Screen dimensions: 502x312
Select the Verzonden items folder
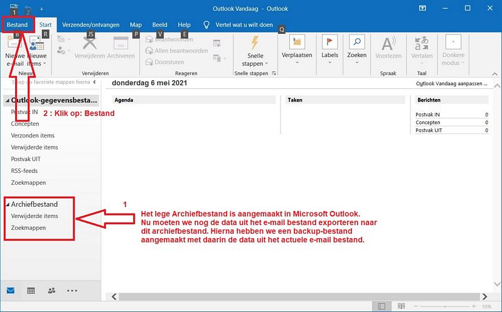pyautogui.click(x=33, y=135)
